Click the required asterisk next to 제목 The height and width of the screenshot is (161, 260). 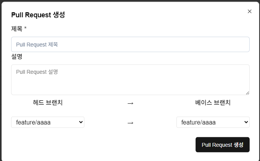click(25, 28)
